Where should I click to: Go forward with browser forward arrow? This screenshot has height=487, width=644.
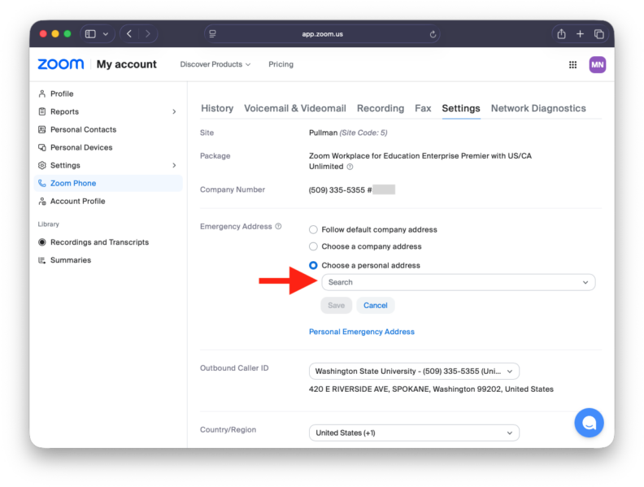148,33
